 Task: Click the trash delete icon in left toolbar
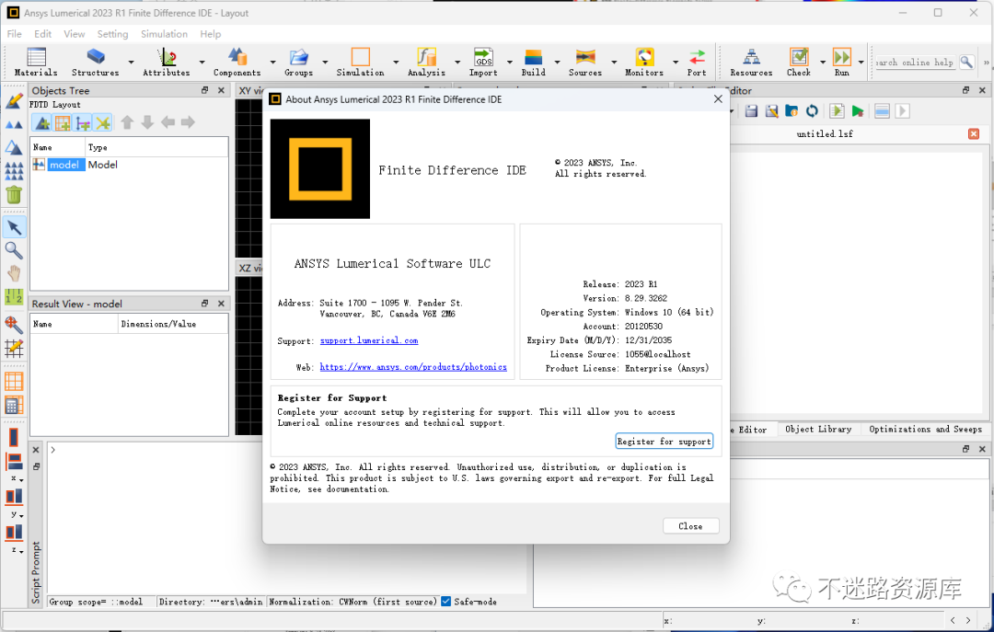[x=14, y=195]
